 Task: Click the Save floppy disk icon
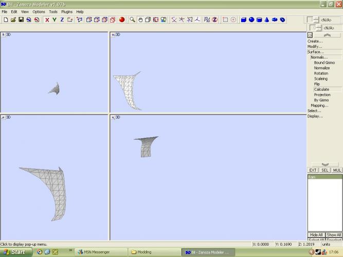point(21,20)
